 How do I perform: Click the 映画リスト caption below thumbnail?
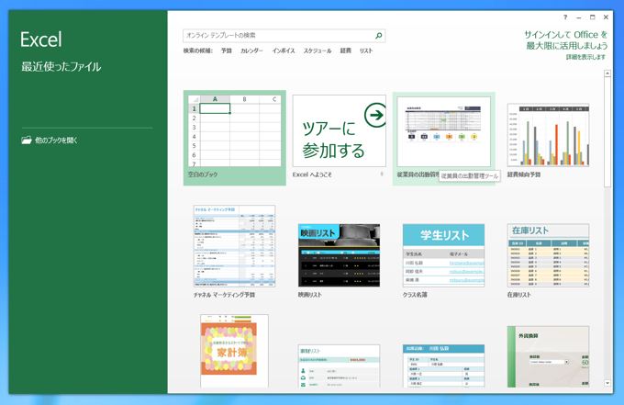[310, 295]
